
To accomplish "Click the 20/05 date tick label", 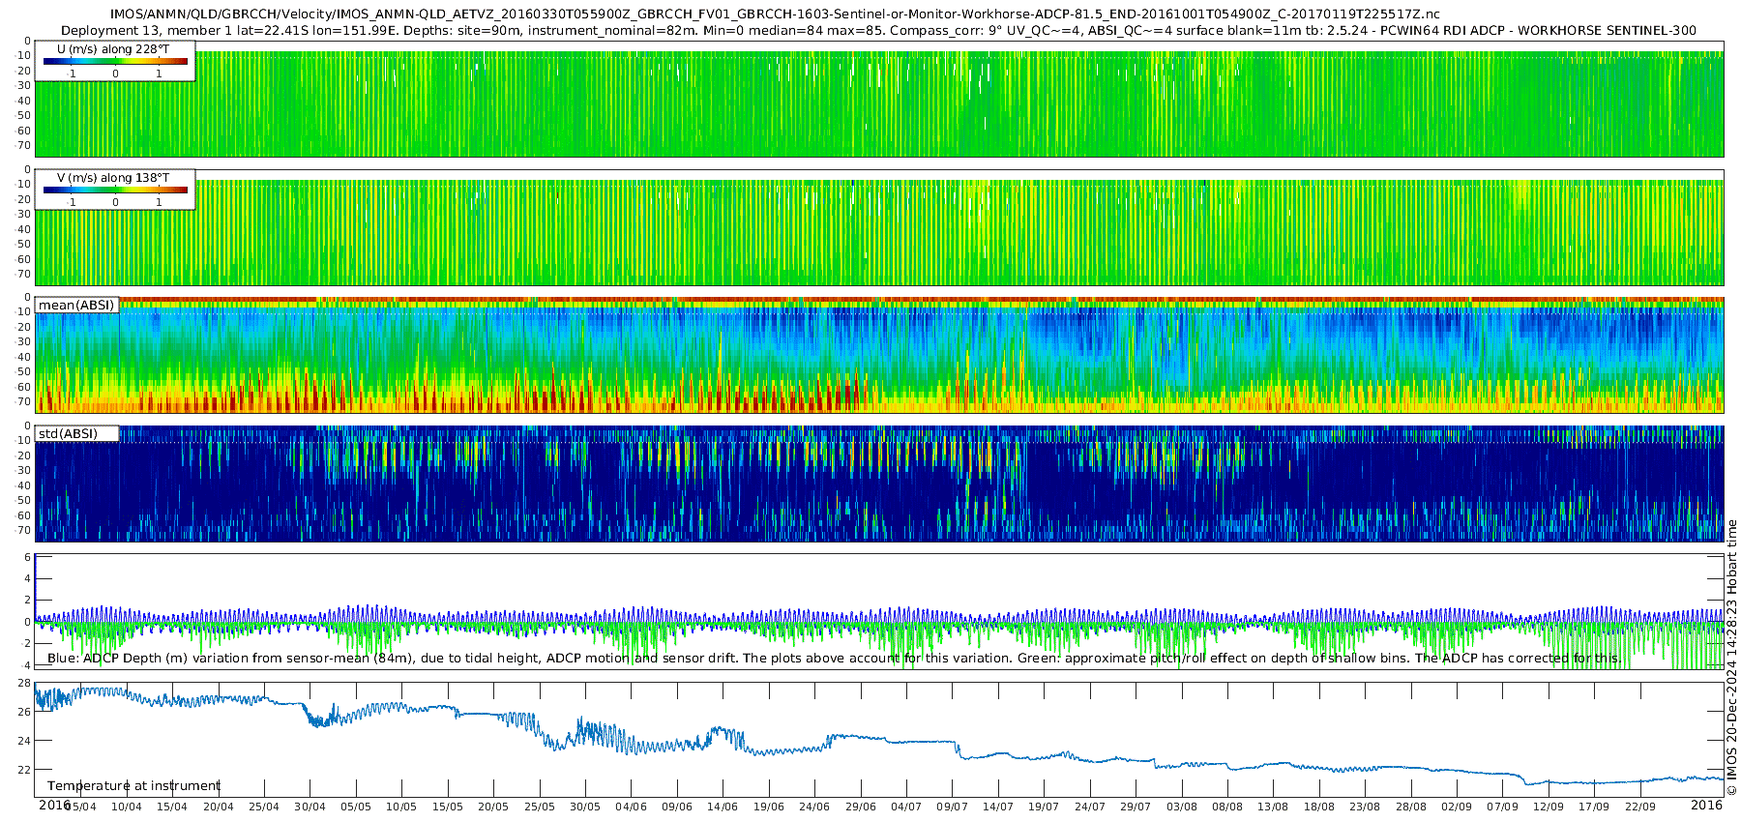I will coord(493,807).
